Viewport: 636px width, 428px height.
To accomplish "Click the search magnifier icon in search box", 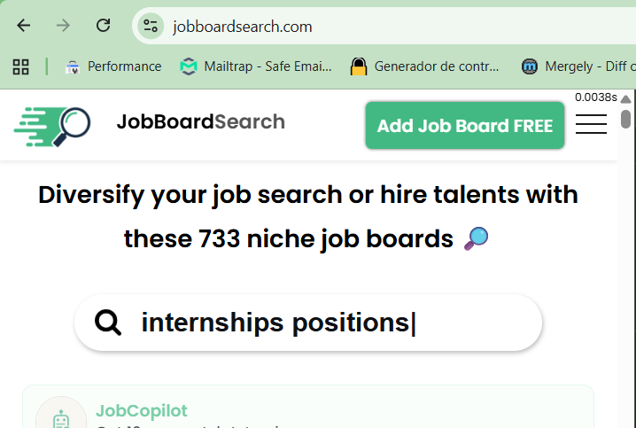I will (x=108, y=323).
